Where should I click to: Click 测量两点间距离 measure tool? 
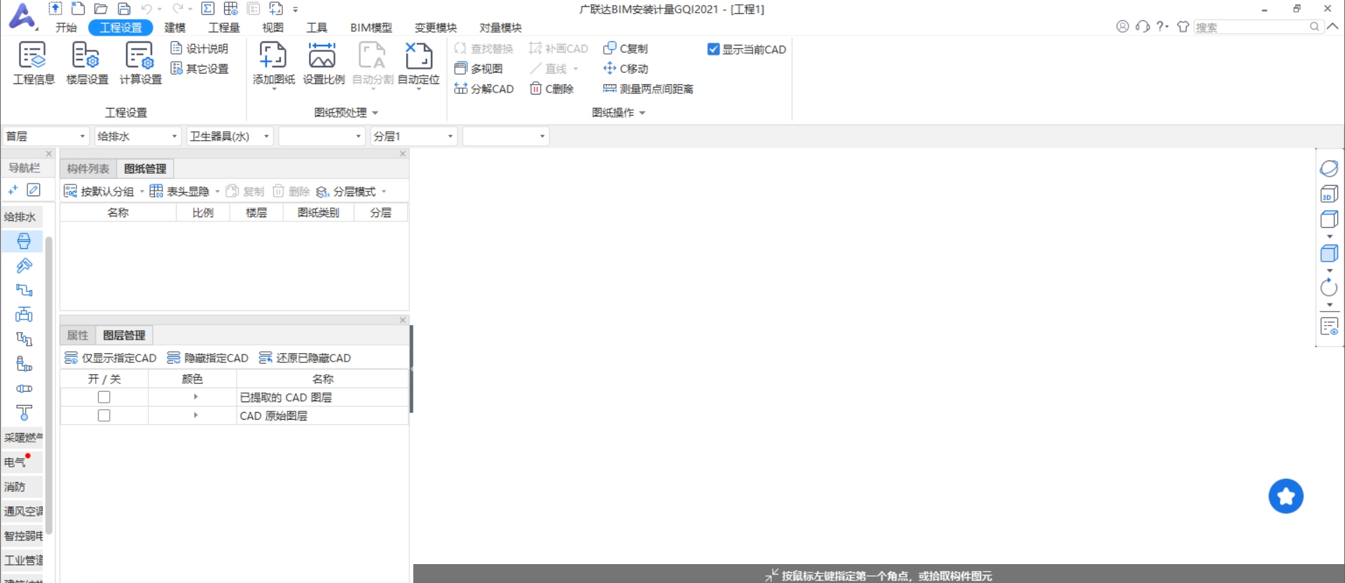click(x=648, y=89)
